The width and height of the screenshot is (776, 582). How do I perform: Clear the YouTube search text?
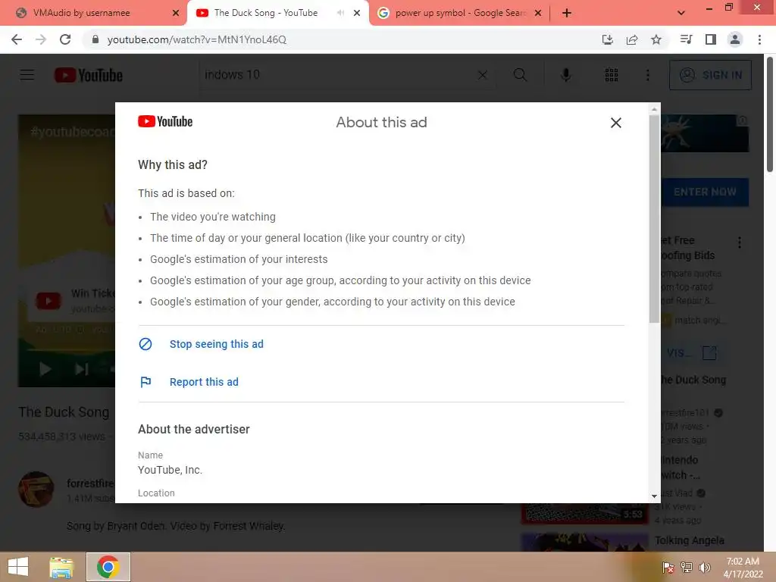[483, 75]
